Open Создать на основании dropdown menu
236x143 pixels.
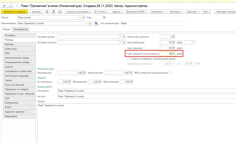(78, 12)
